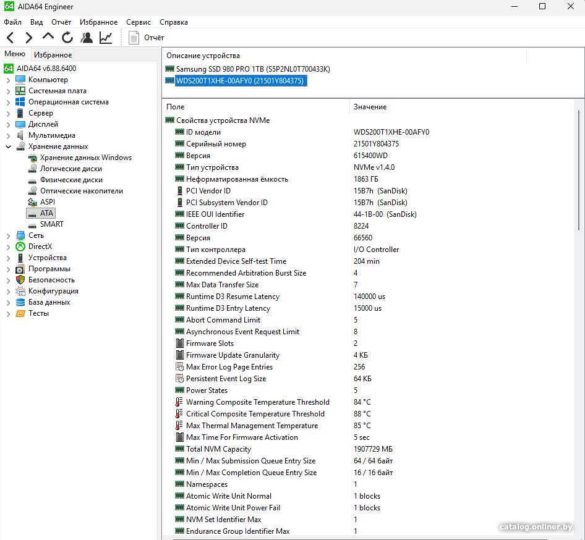Click the База данных database icon
Screen dimensions: 585x540
tap(20, 302)
